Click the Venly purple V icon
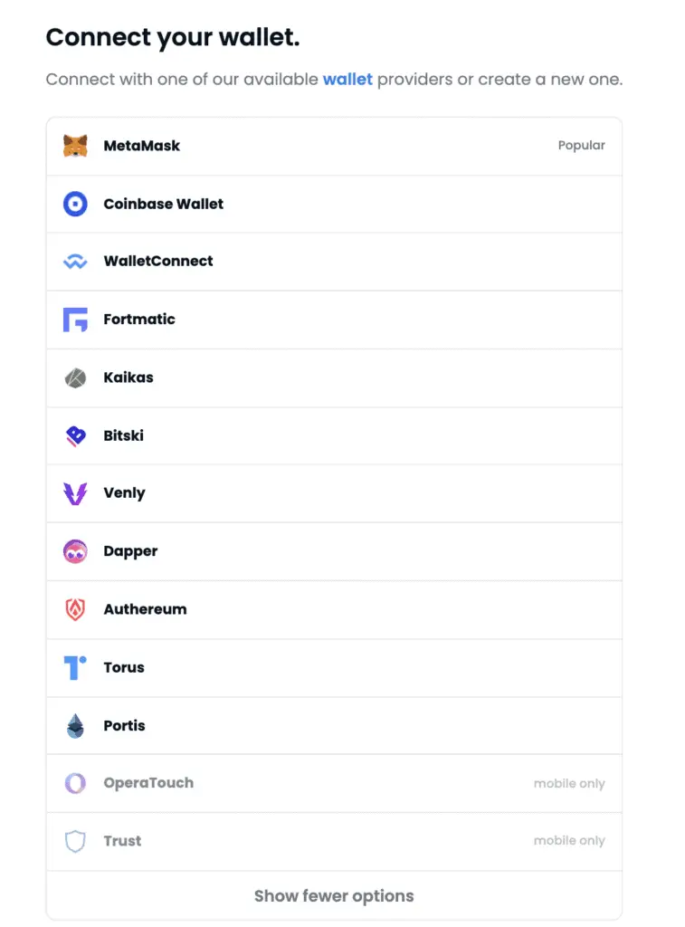 click(75, 493)
